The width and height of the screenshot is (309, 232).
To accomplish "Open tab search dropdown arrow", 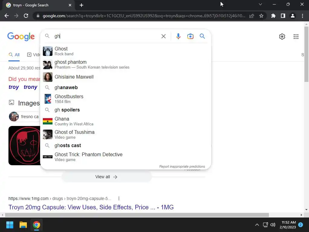I will tap(260, 4).
